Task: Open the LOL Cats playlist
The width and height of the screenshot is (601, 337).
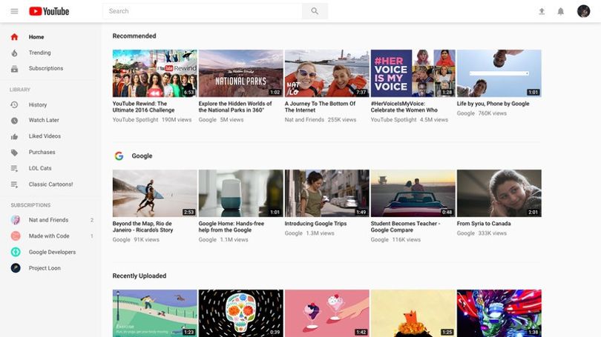Action: 40,168
